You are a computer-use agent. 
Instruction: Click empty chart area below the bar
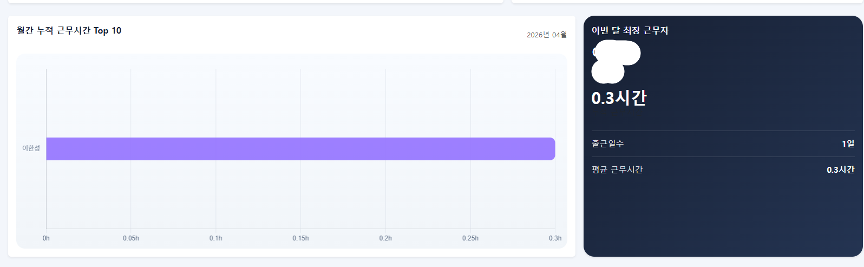point(300,195)
